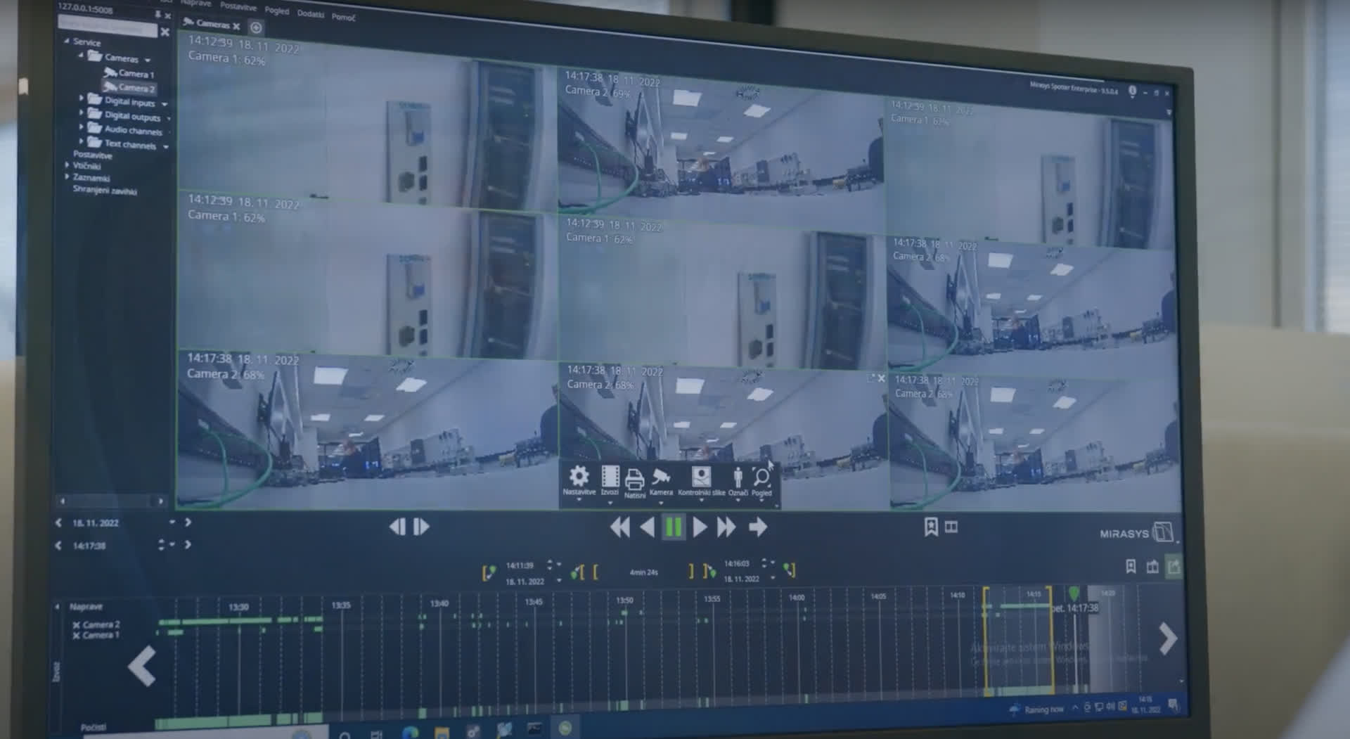Remove Camera 1 from the timeline list
Viewport: 1350px width, 739px height.
(x=76, y=636)
